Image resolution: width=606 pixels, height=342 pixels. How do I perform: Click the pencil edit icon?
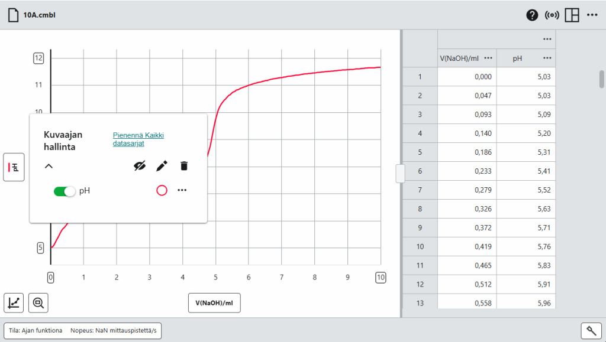pos(162,166)
